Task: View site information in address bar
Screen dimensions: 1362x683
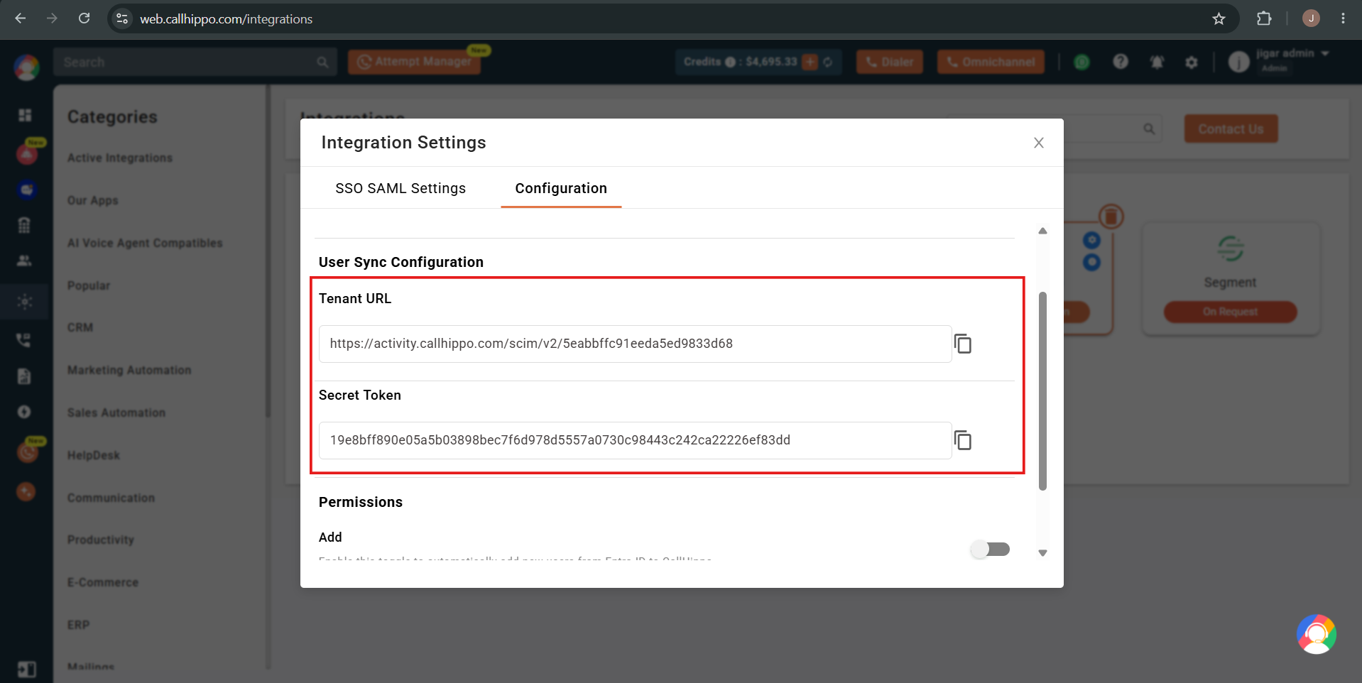Action: 122,18
